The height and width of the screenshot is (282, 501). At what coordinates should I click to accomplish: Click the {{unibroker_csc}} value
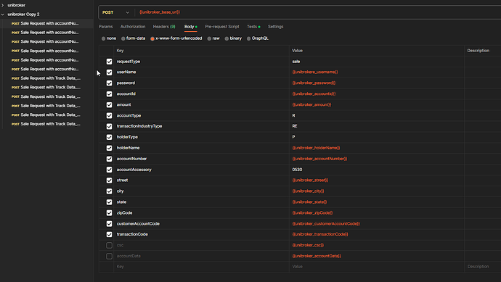pos(308,245)
